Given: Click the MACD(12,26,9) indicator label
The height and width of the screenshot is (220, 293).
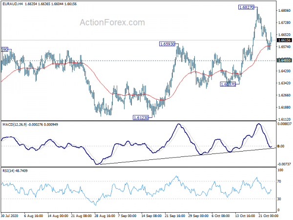Looking at the screenshot, I should 15,124.
